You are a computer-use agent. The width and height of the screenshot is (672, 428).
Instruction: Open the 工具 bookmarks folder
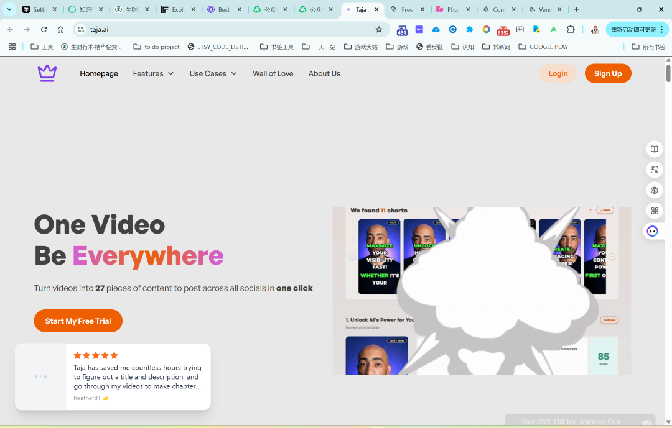tap(42, 47)
